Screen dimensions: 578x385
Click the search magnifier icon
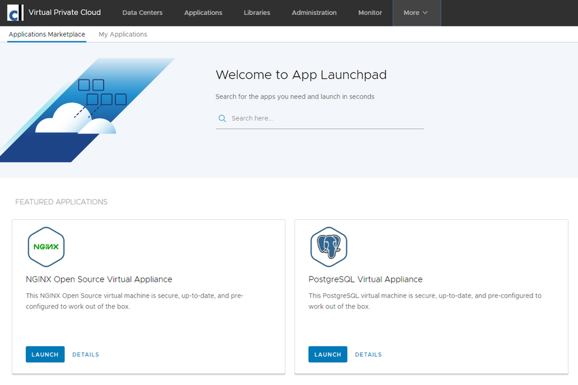coord(222,119)
